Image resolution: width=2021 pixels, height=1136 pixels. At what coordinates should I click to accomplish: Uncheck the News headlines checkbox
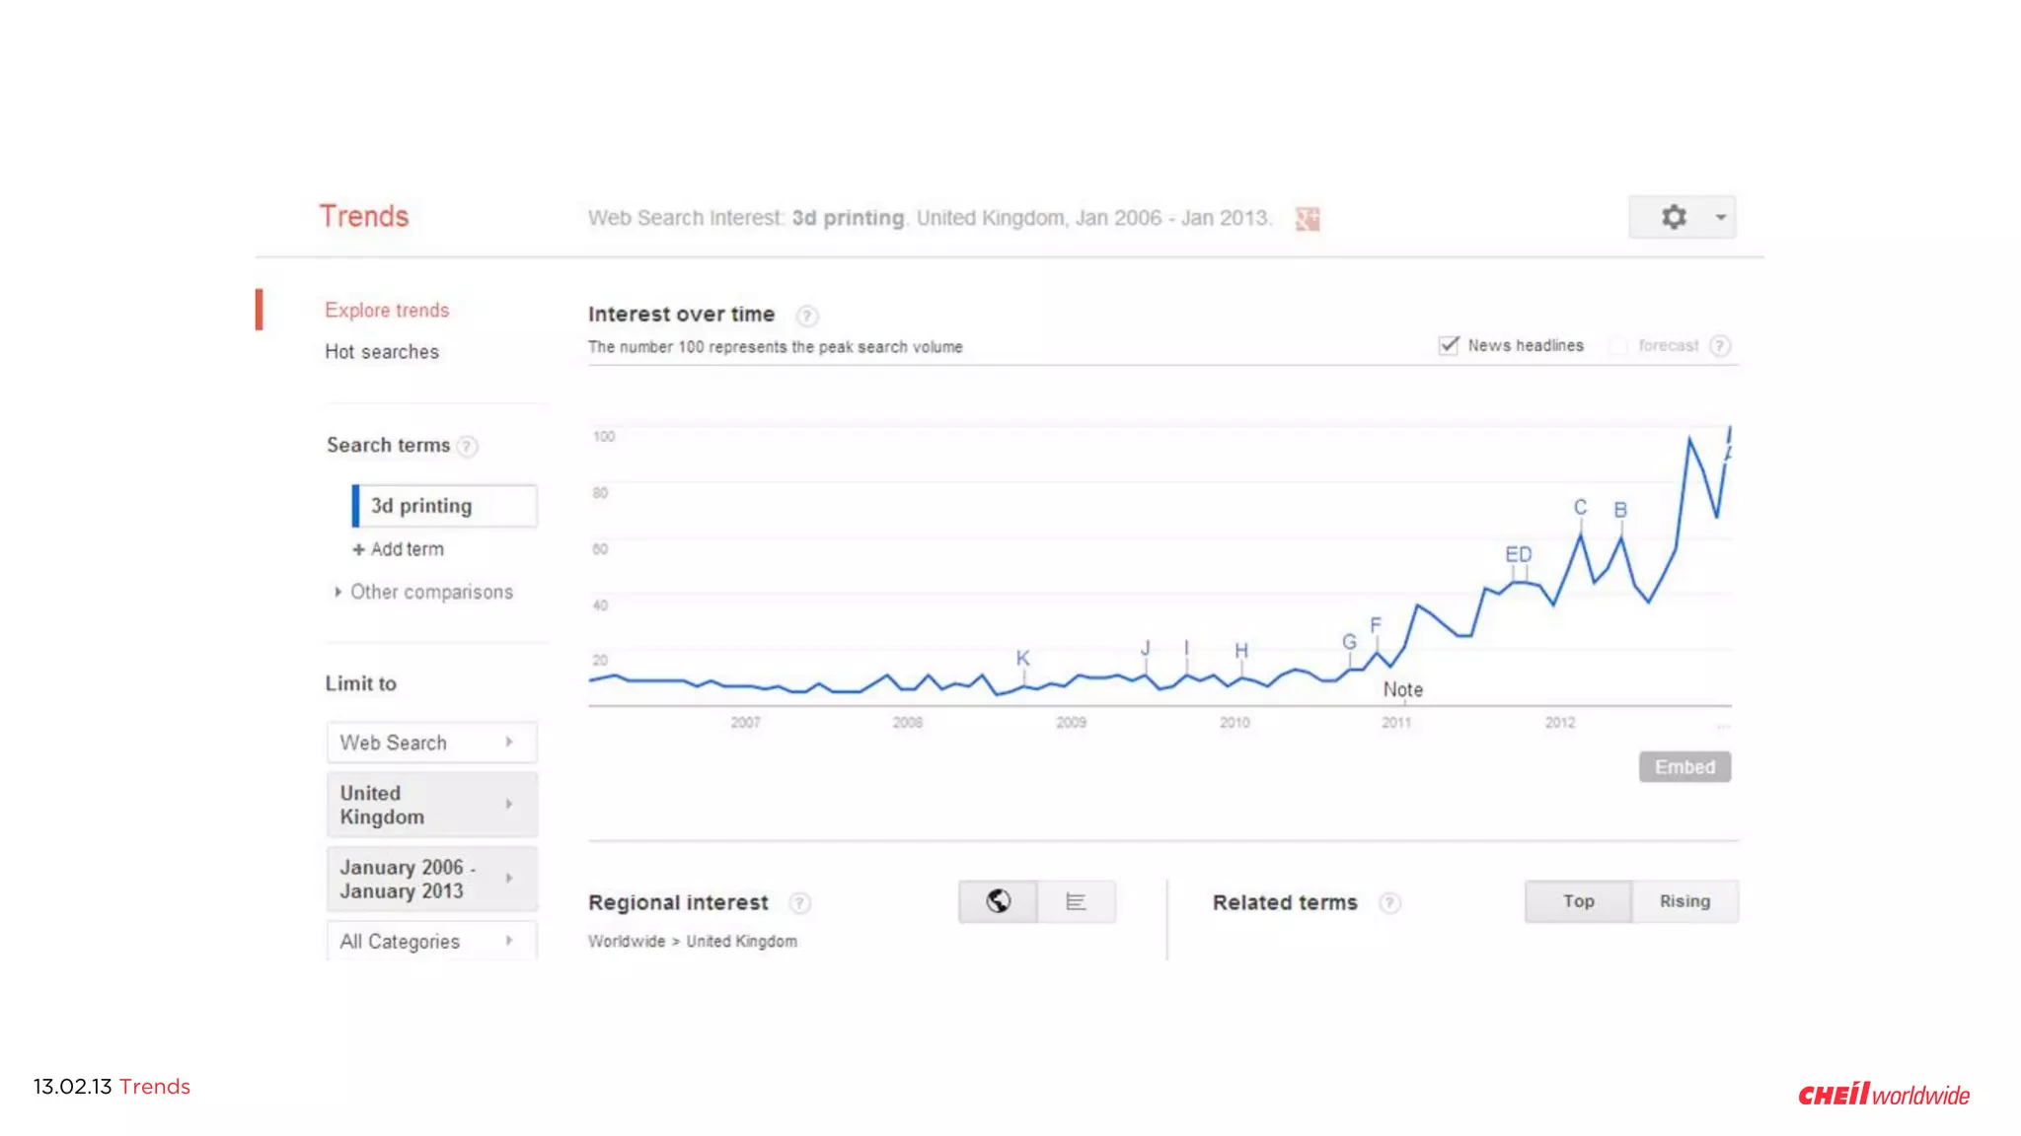(1449, 345)
